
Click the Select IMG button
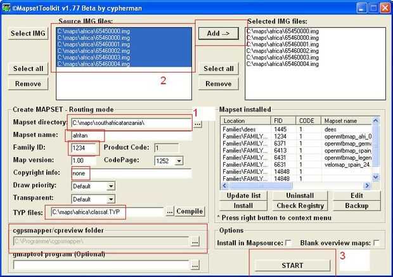point(28,34)
